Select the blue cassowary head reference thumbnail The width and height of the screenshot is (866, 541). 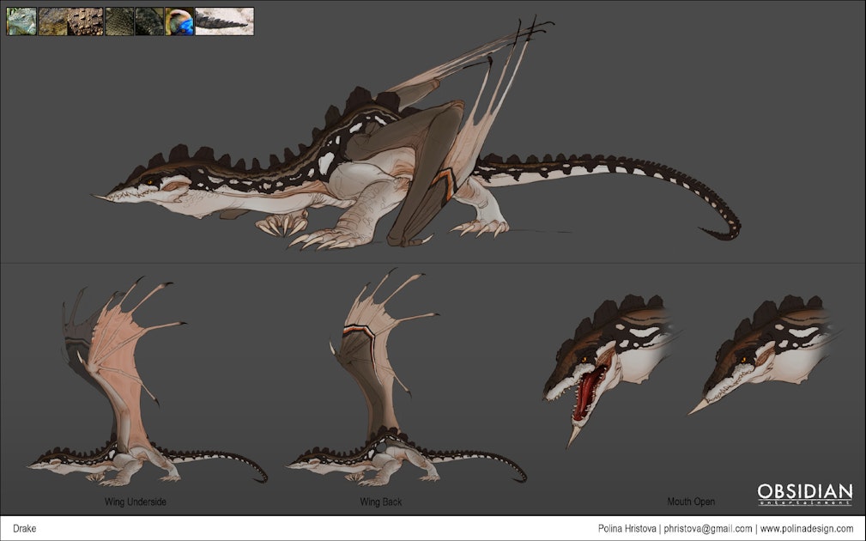click(179, 21)
